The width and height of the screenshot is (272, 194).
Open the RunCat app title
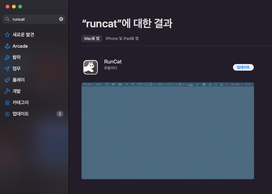(x=113, y=62)
